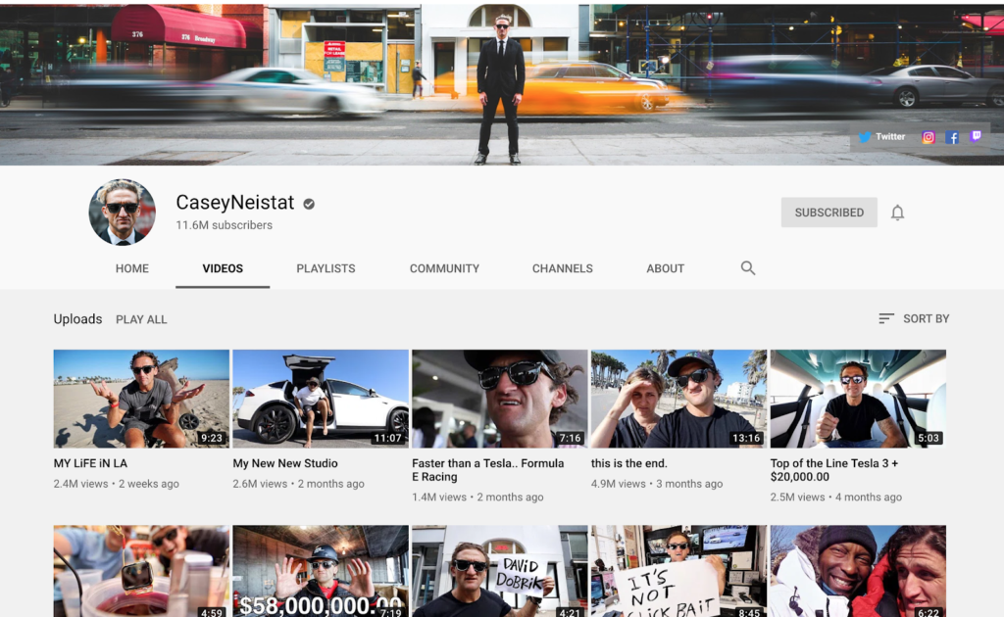Play the Faster than a Tesla thumbnail
Screen dimensions: 1004x617
click(499, 399)
